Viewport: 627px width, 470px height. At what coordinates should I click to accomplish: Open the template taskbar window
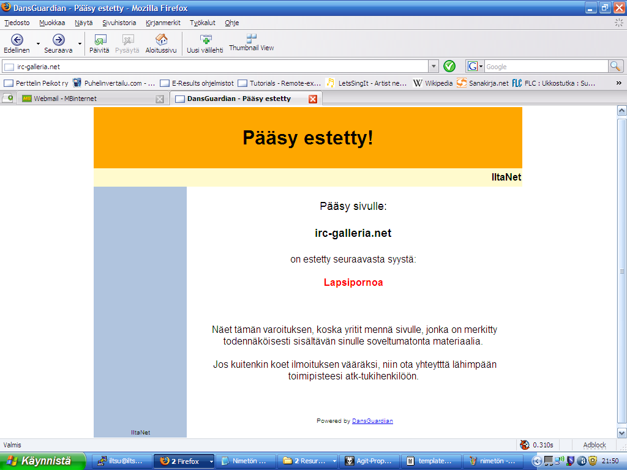(x=431, y=461)
